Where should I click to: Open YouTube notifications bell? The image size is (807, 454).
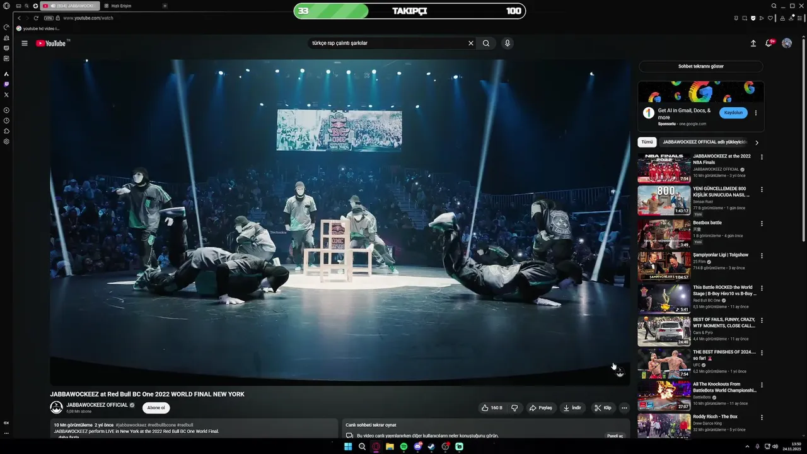(x=769, y=44)
